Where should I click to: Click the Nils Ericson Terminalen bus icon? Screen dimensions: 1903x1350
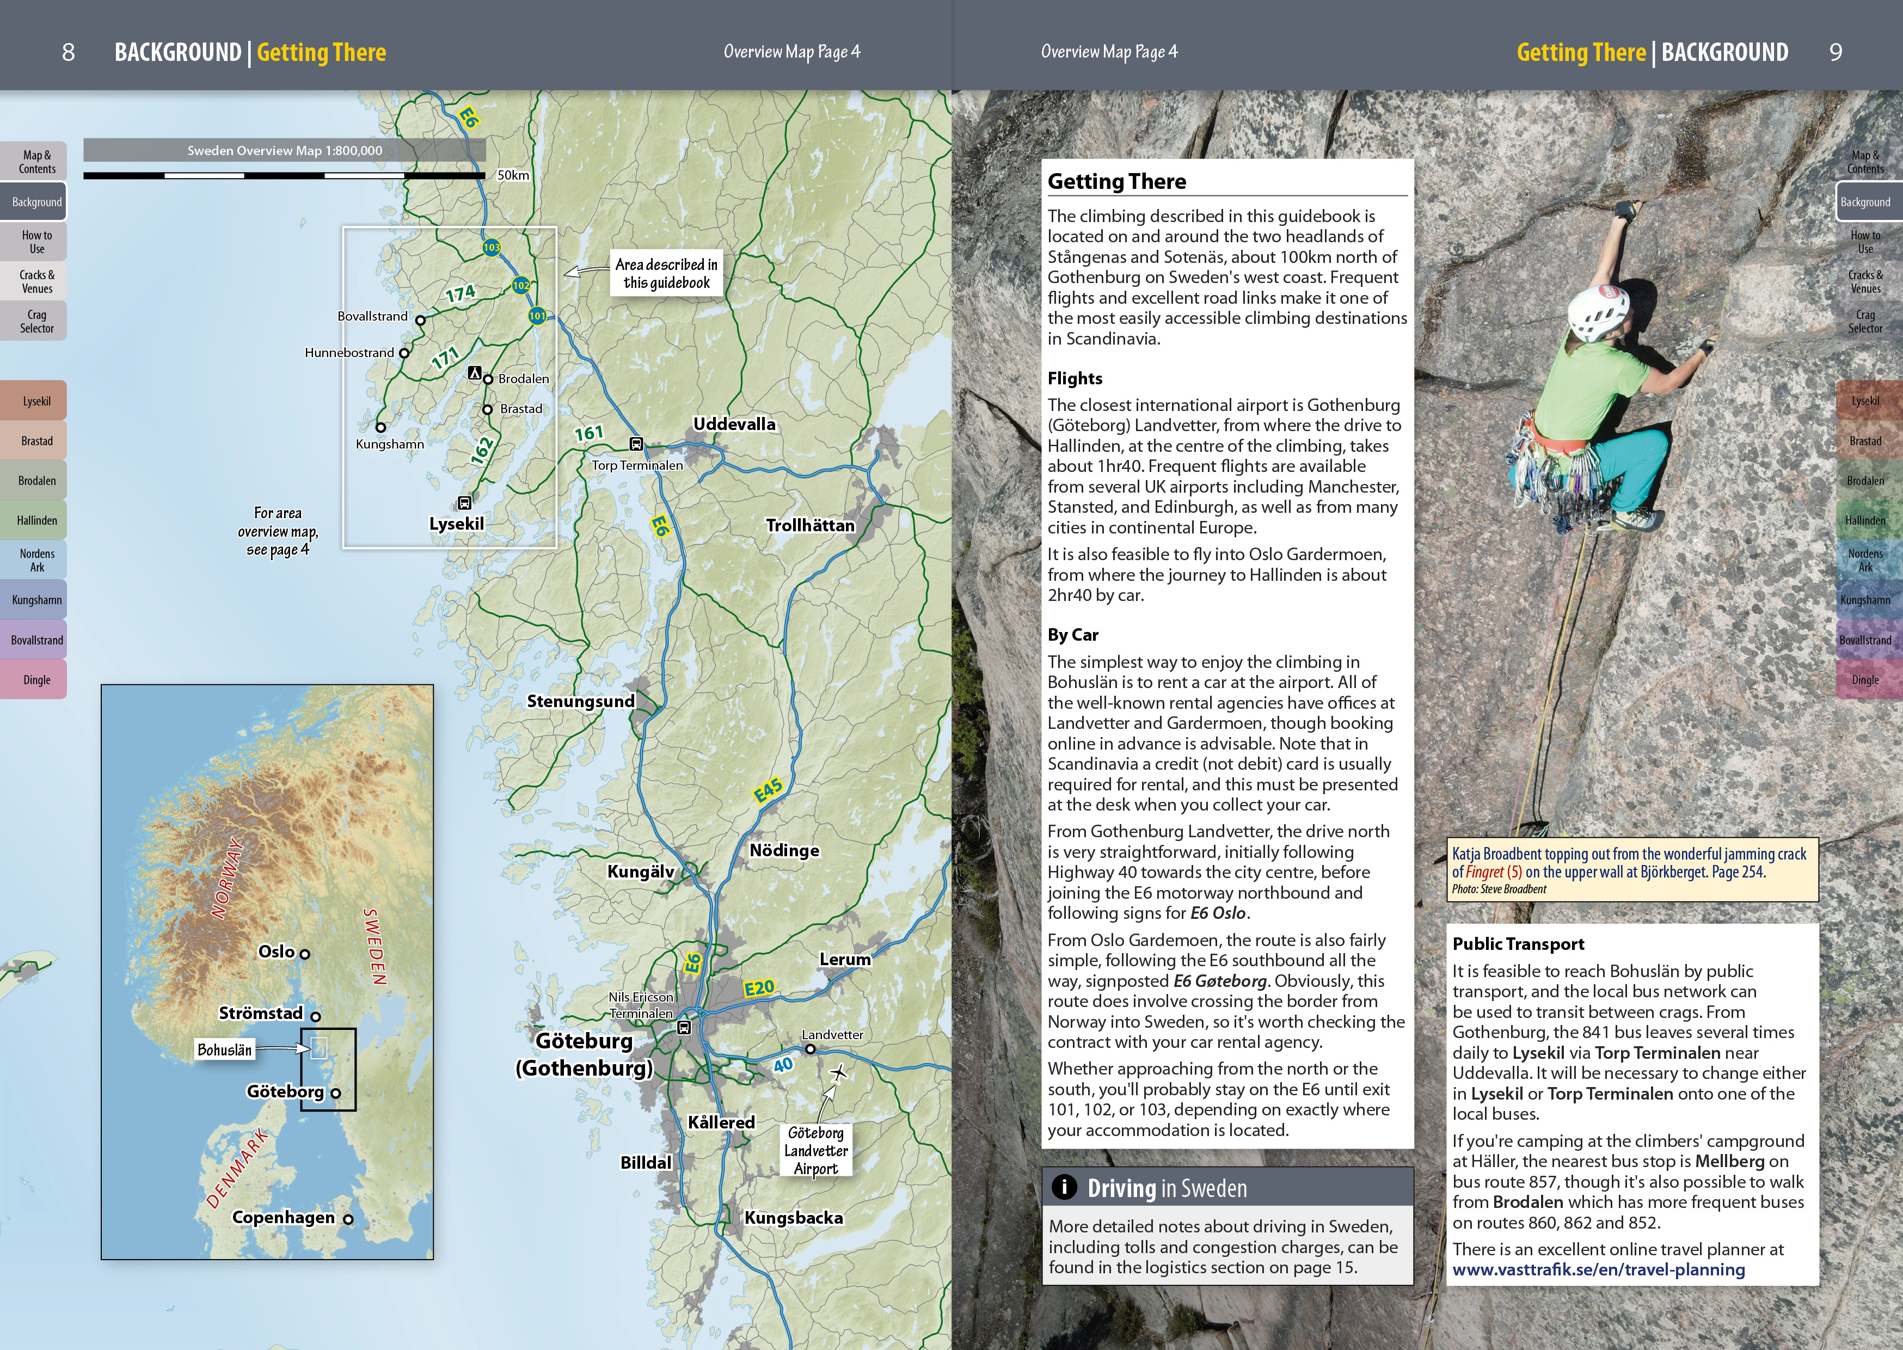684,1027
